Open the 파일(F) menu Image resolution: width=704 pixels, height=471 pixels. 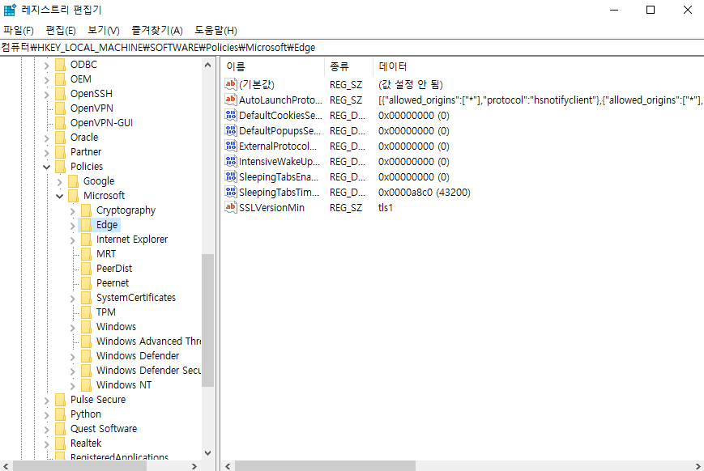pyautogui.click(x=19, y=30)
